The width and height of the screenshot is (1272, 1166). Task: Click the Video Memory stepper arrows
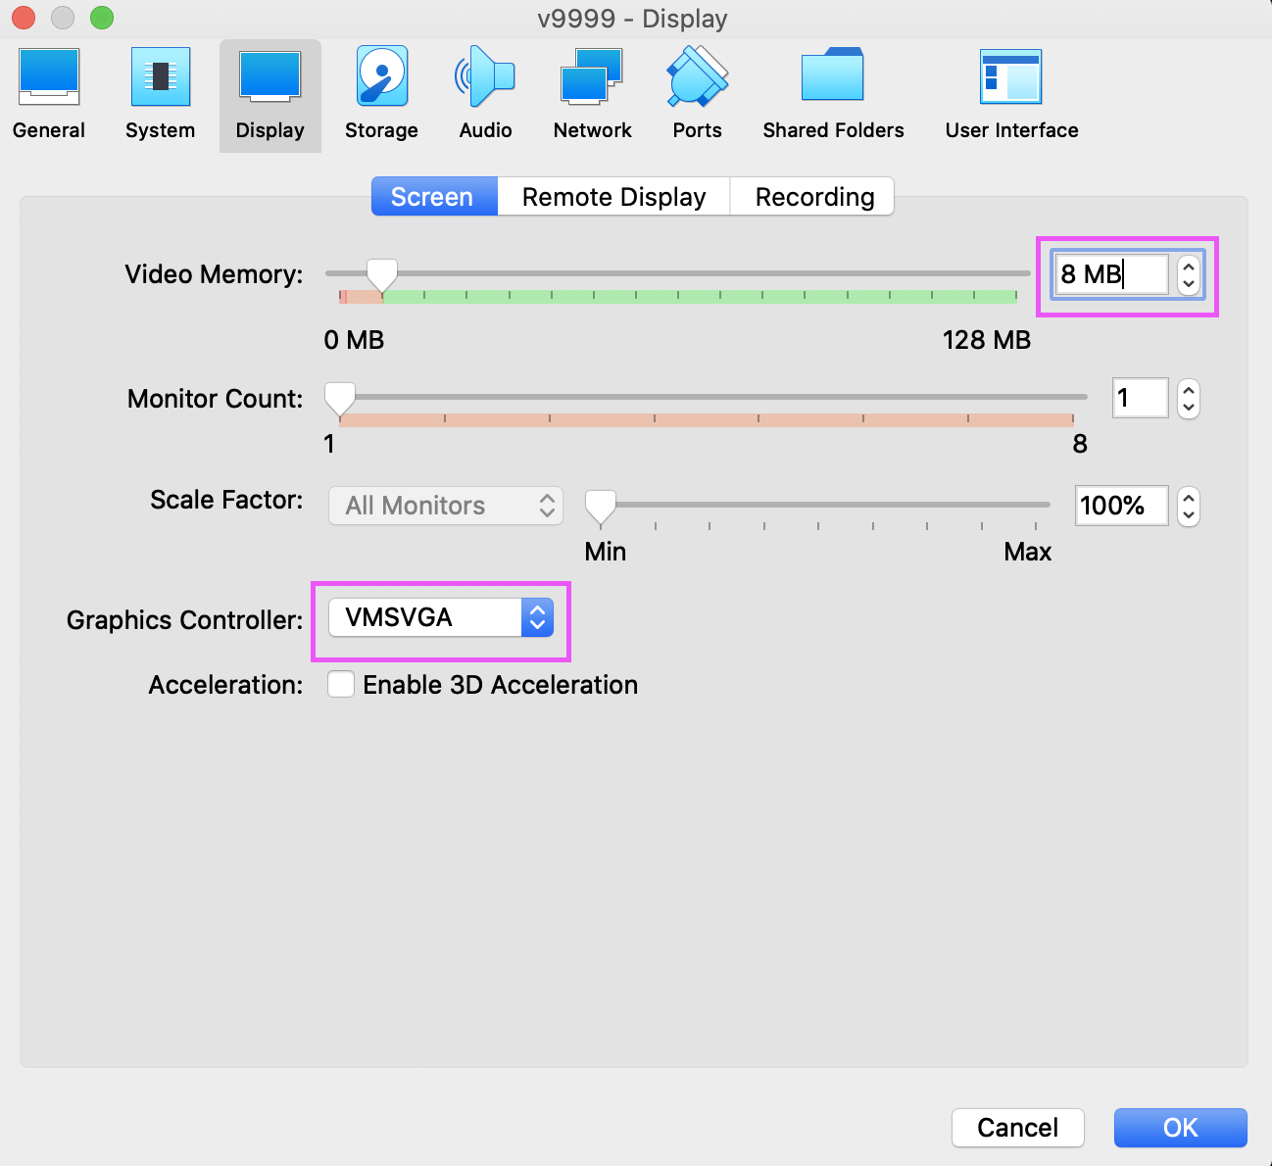click(x=1189, y=274)
